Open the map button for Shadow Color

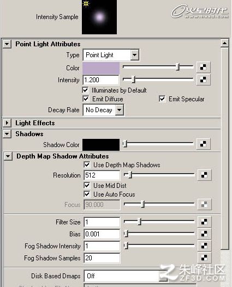pyautogui.click(x=203, y=144)
